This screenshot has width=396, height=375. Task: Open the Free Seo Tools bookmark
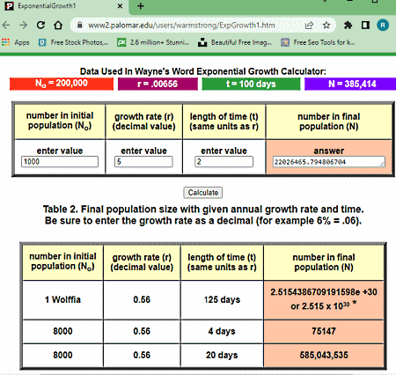pos(318,42)
